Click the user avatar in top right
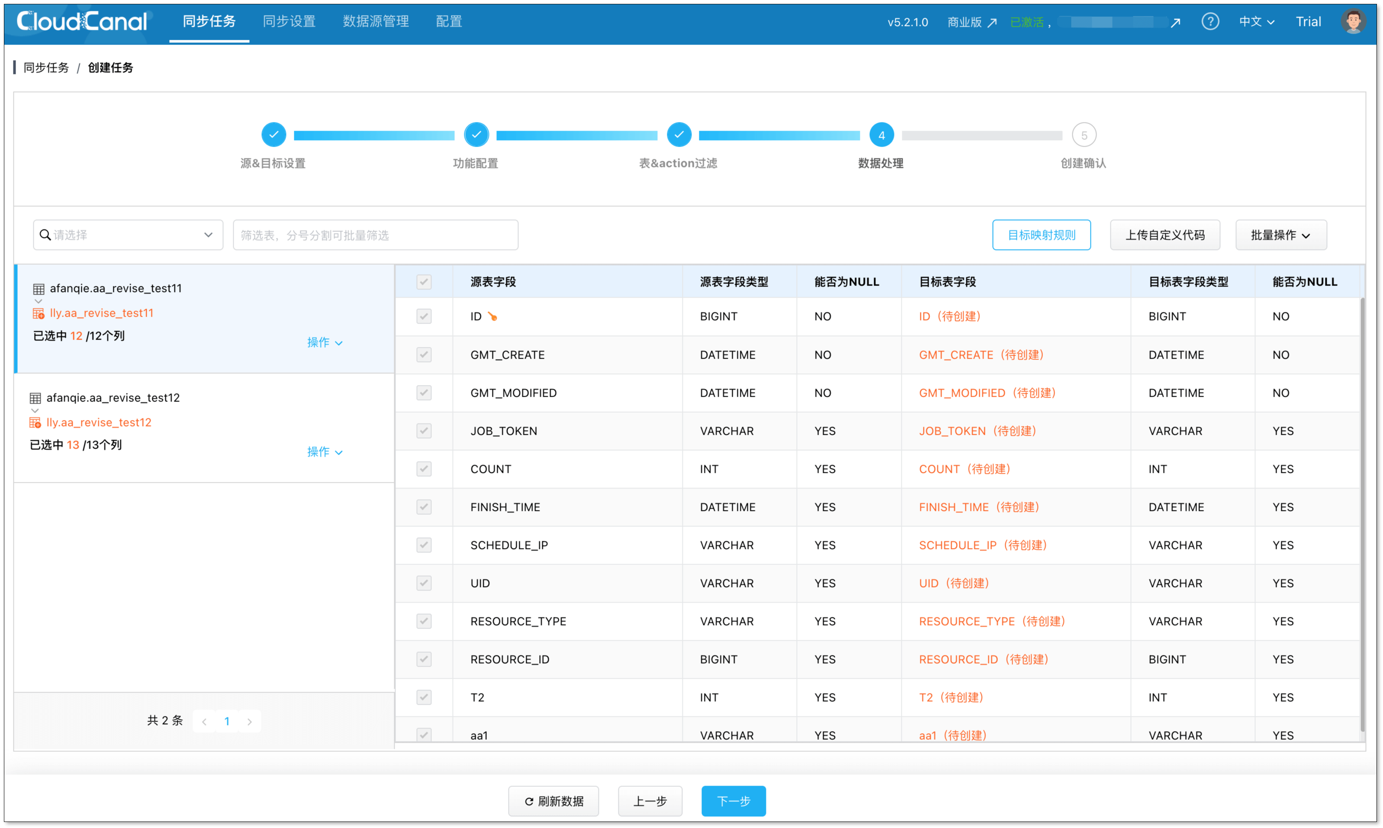The height and width of the screenshot is (828, 1383). click(1354, 21)
